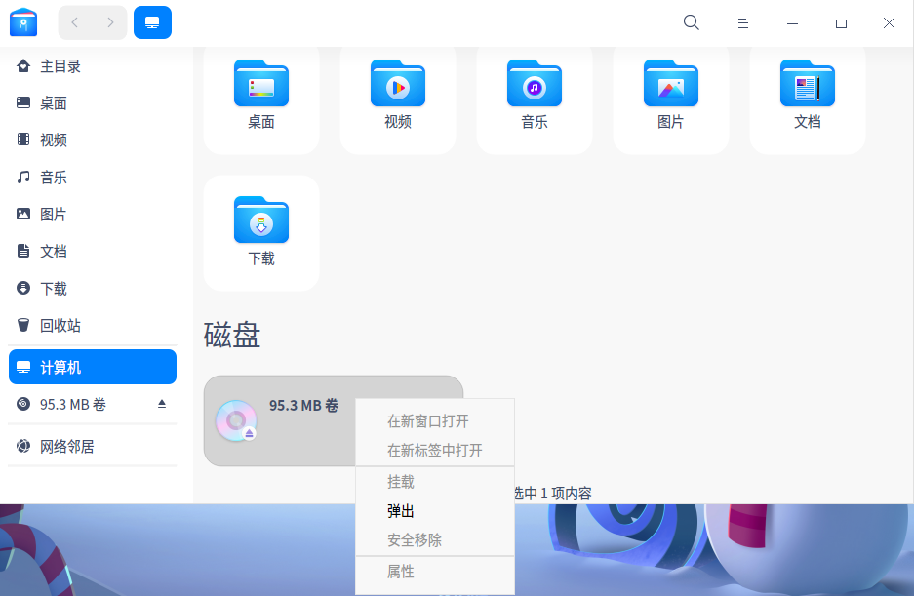Image resolution: width=914 pixels, height=596 pixels.
Task: Choose 弹出 from the context menu
Action: 400,510
